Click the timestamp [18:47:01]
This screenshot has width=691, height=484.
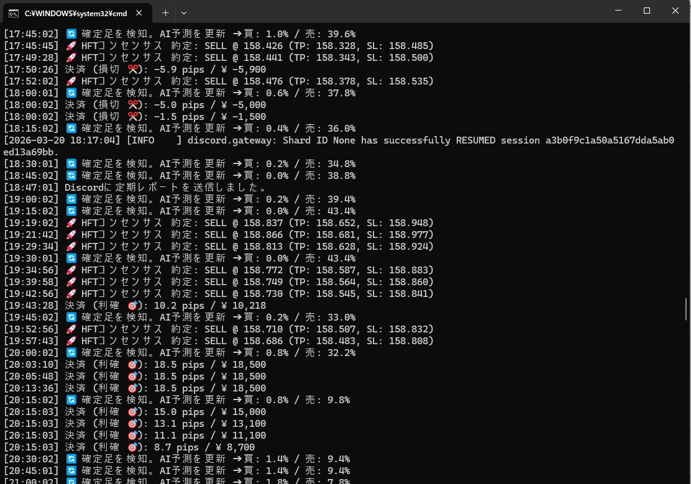(31, 188)
